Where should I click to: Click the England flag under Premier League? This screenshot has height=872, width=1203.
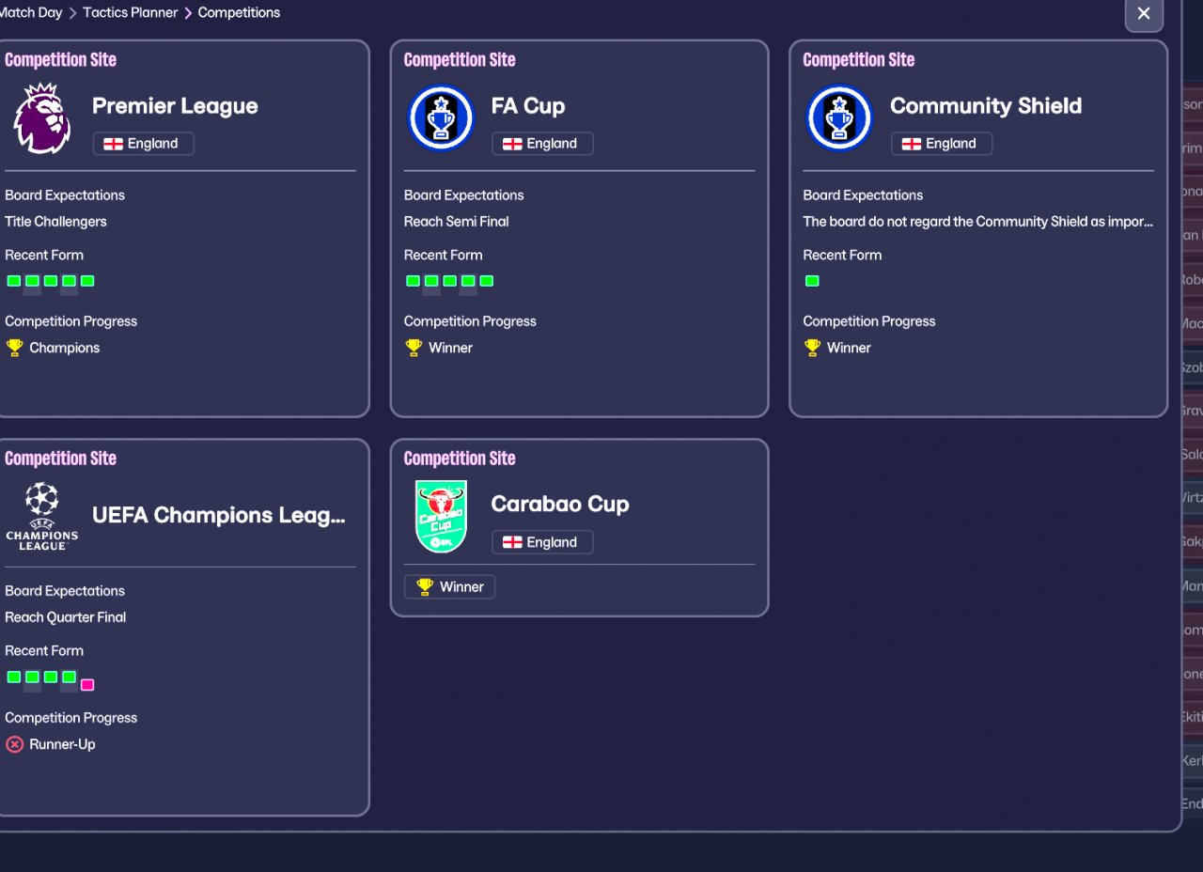(x=114, y=144)
